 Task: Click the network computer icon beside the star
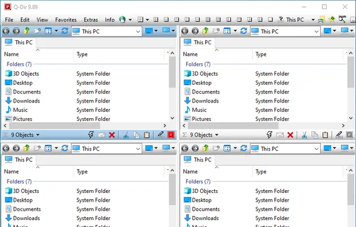(x=321, y=20)
